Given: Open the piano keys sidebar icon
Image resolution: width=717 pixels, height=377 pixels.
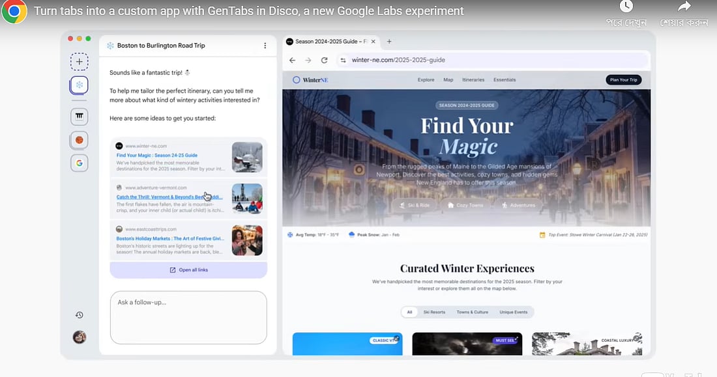Looking at the screenshot, I should [79, 116].
